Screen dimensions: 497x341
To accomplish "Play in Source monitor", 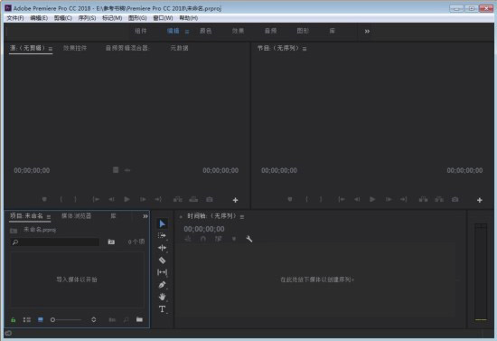I will tap(127, 199).
